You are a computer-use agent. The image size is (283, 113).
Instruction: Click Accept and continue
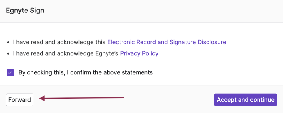pos(245,100)
